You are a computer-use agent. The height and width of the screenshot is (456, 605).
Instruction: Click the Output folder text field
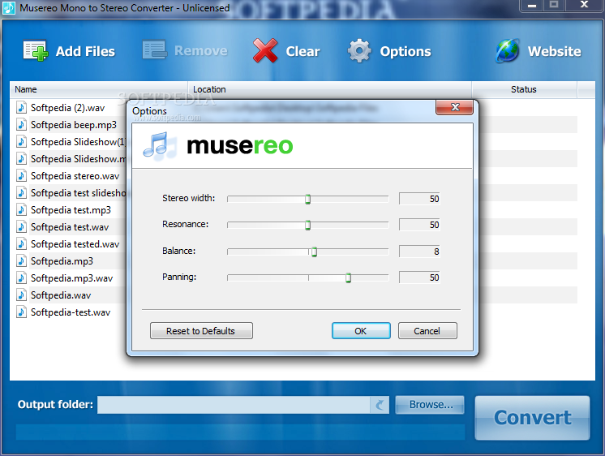[x=234, y=405]
